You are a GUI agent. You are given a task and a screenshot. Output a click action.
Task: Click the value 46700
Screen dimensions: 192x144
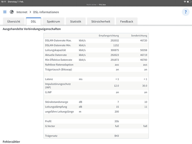coord(144,60)
